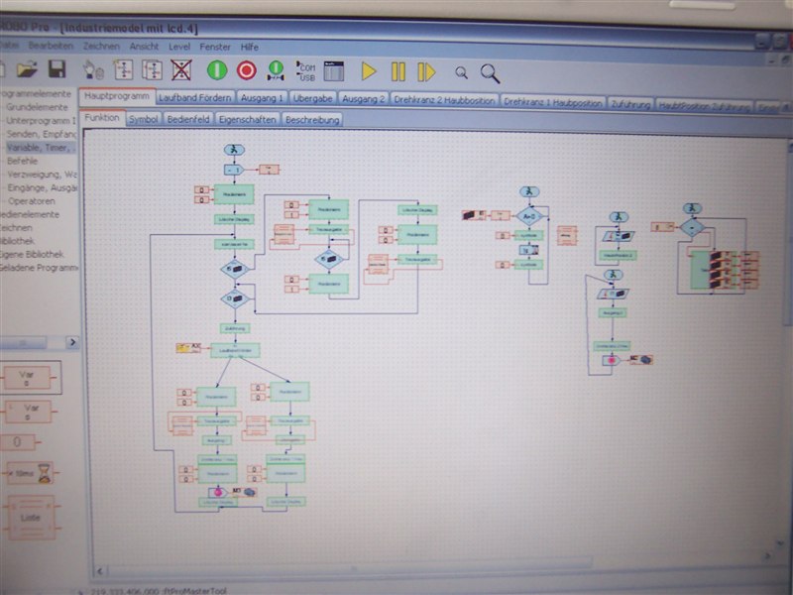The width and height of the screenshot is (793, 595).
Task: Delete the current subprogram with crossed-out icon
Action: click(x=181, y=69)
